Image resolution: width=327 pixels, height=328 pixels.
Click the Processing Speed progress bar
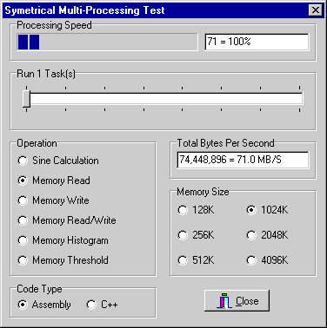pyautogui.click(x=107, y=42)
